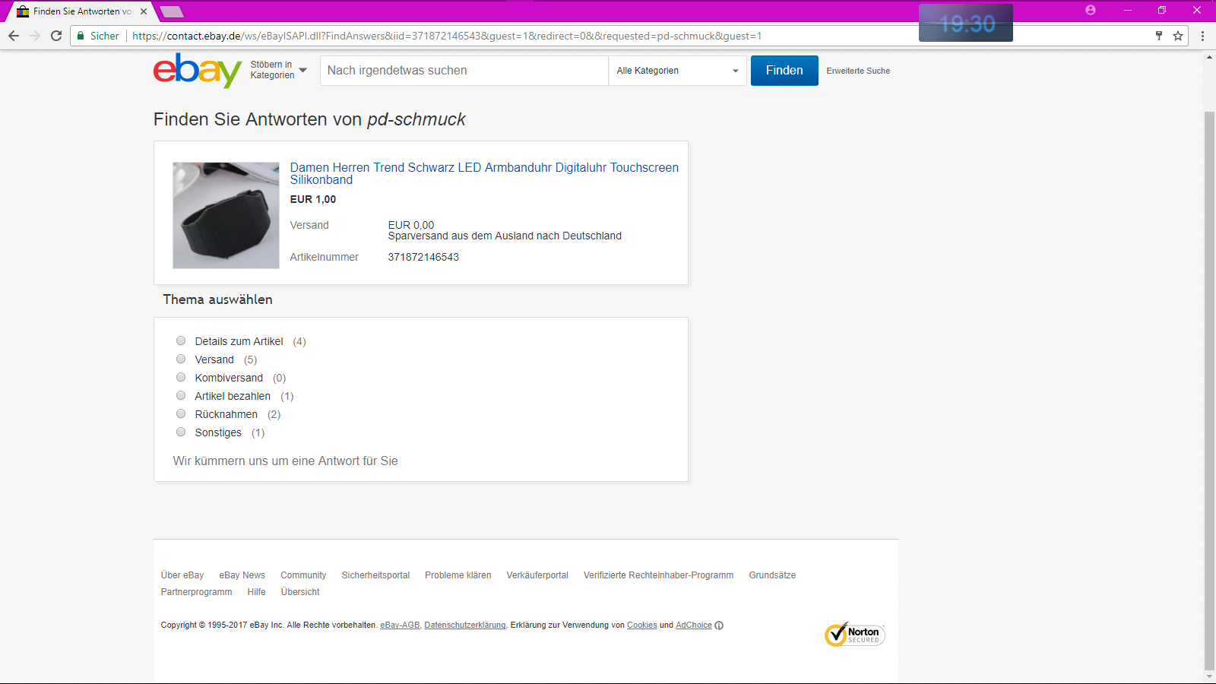Open Community footer link

click(303, 575)
